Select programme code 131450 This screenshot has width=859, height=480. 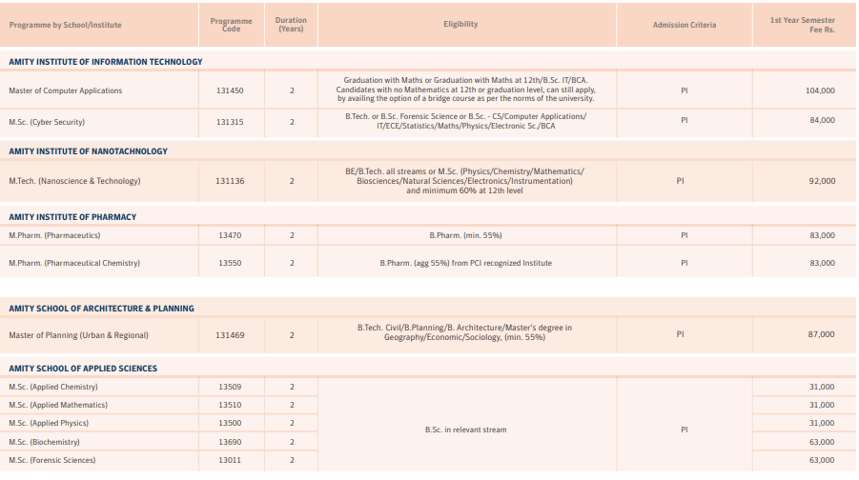click(230, 90)
